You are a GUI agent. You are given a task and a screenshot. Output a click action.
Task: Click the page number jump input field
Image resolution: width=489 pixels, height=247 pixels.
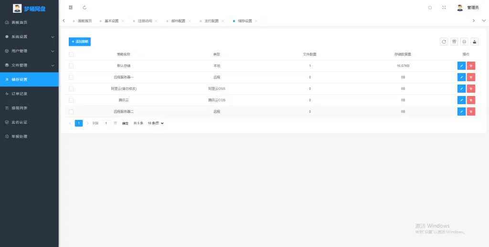(x=106, y=123)
